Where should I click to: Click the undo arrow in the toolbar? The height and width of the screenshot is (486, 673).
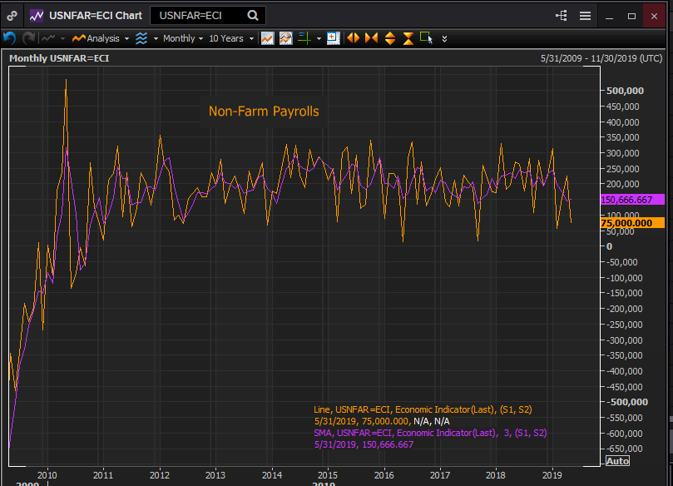10,38
